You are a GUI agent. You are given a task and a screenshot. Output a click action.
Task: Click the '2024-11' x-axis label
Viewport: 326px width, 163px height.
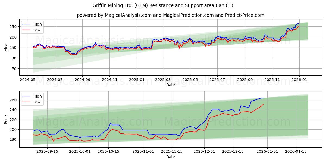coord(109,80)
